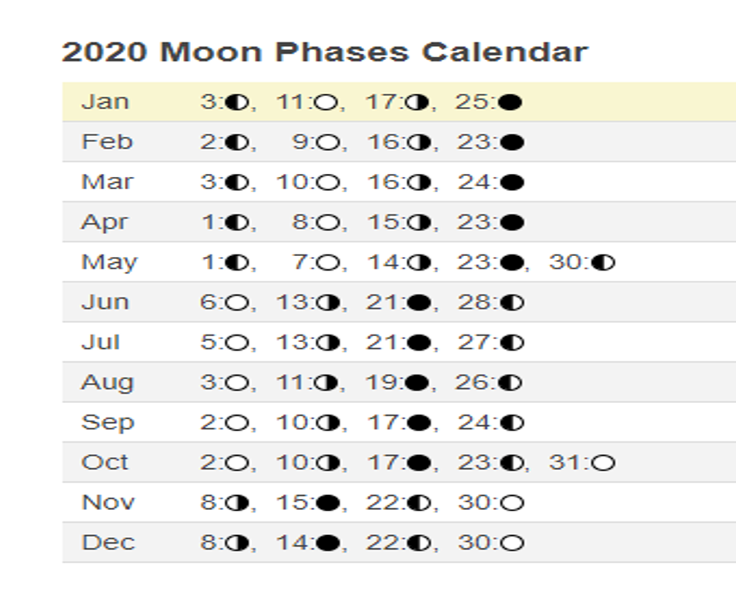Click the May month label
Image resolution: width=736 pixels, height=589 pixels.
click(x=109, y=263)
